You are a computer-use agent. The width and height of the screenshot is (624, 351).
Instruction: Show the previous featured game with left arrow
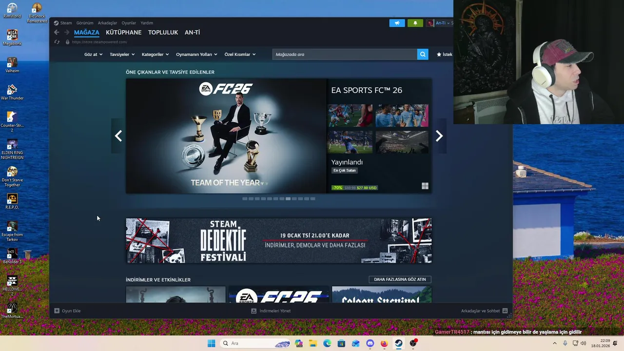[118, 136]
